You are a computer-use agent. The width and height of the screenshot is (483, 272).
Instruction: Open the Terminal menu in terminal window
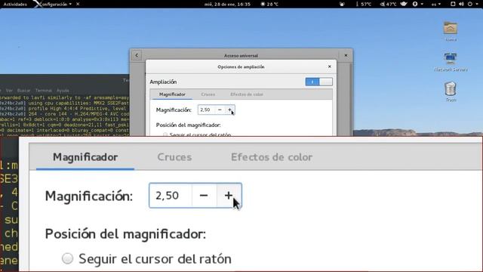tap(44, 91)
